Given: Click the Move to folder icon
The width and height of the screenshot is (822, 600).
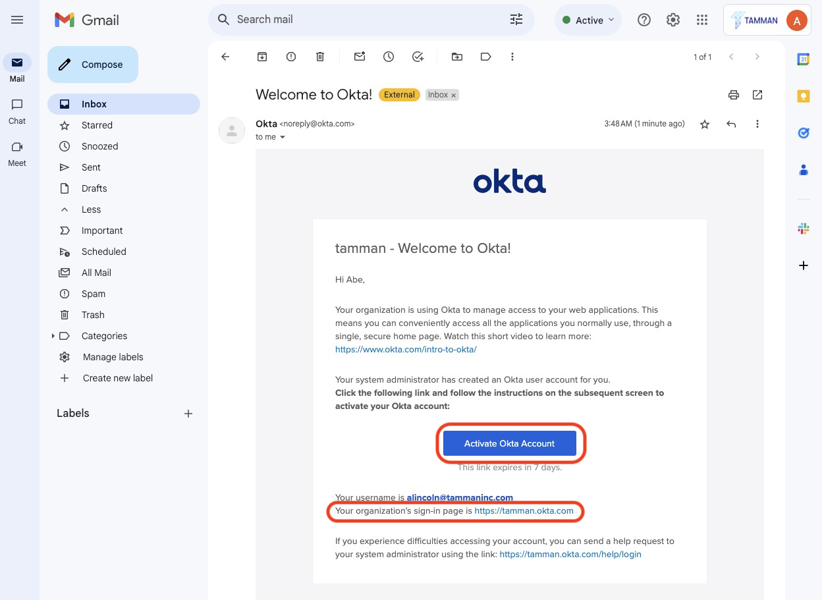Looking at the screenshot, I should [x=457, y=57].
